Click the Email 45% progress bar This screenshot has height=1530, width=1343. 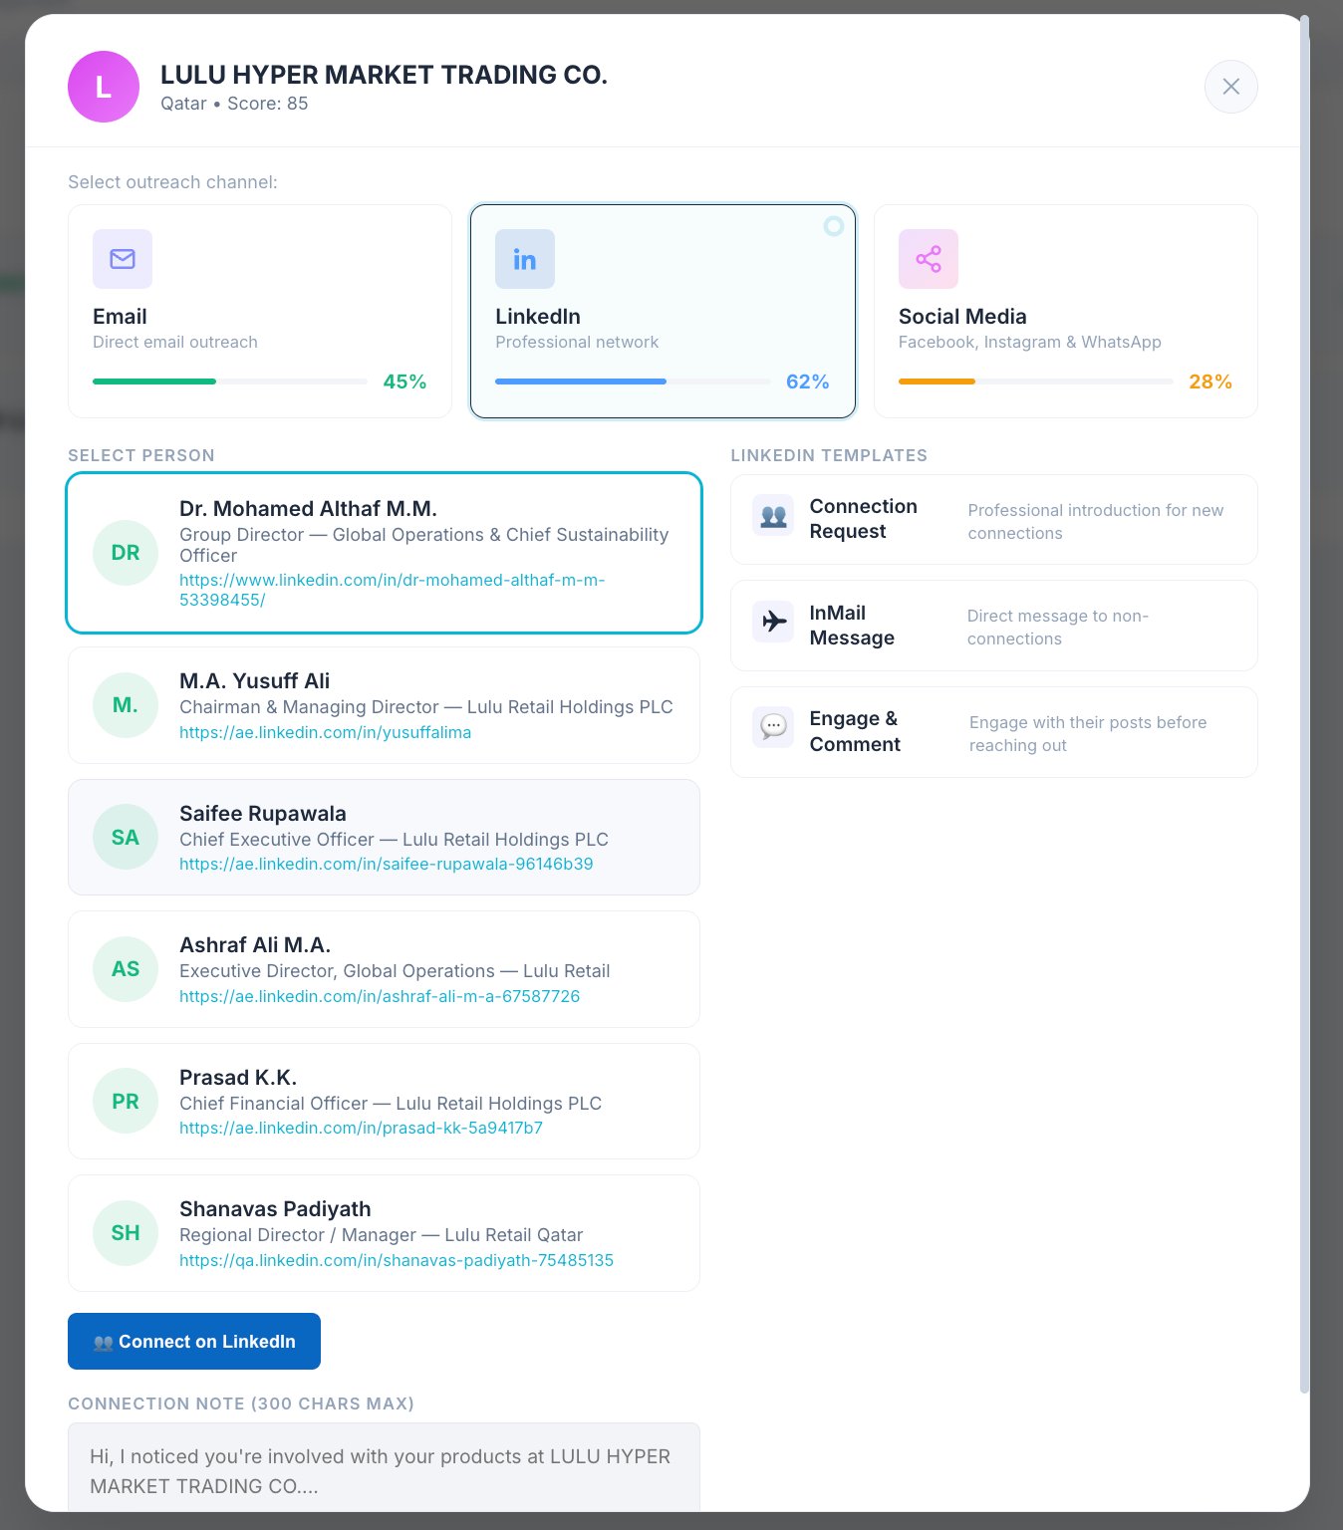pos(230,382)
